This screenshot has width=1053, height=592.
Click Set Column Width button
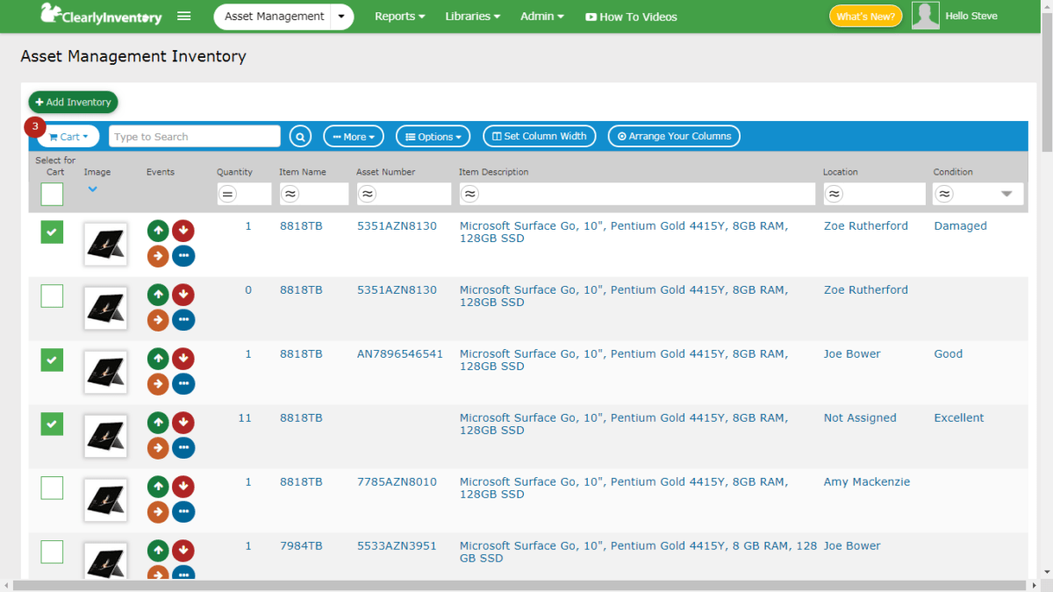[x=540, y=136]
